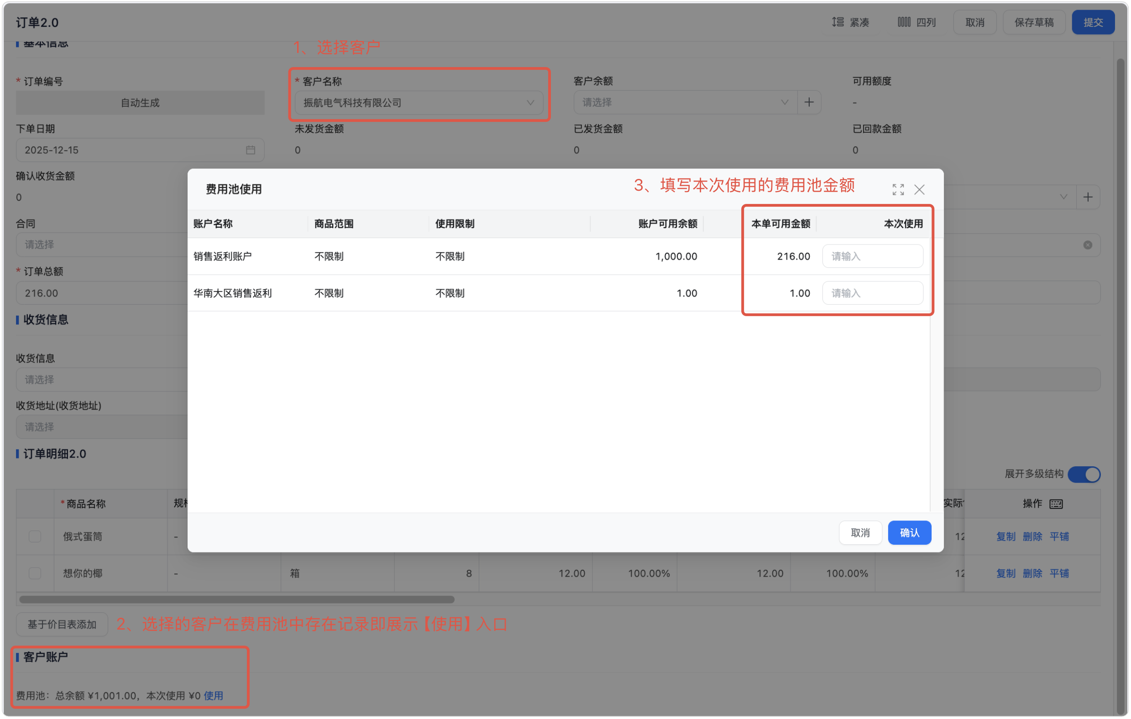Click plus icon at right edge behind dialog
The width and height of the screenshot is (1131, 719).
pos(1088,197)
